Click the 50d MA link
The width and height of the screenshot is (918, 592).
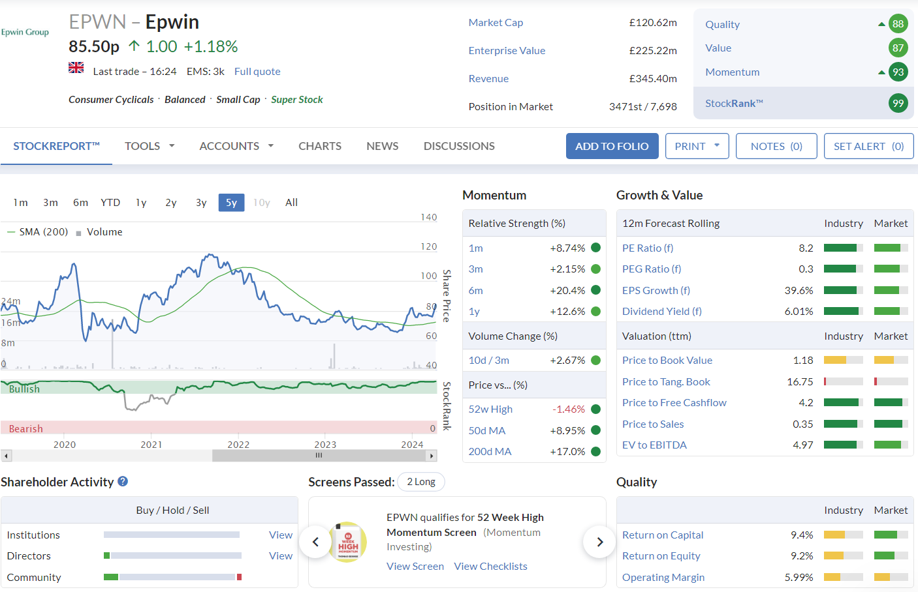coord(487,430)
